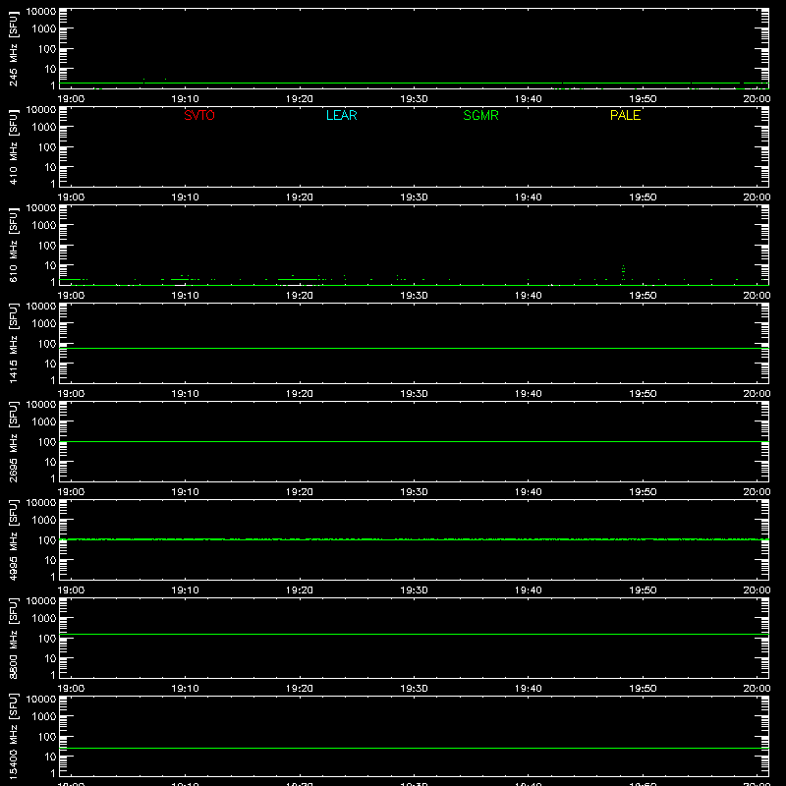This screenshot has width=786, height=786.
Task: Select the 10 y-axis value on 1415 MHz panel
Action: click(50, 364)
